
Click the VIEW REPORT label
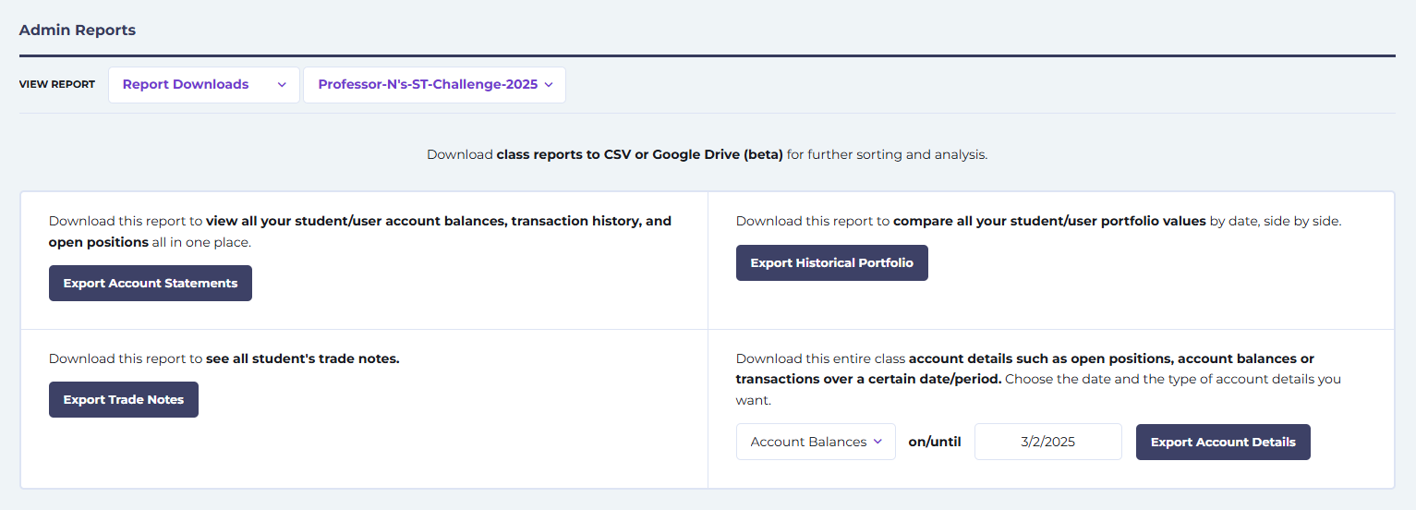point(57,84)
